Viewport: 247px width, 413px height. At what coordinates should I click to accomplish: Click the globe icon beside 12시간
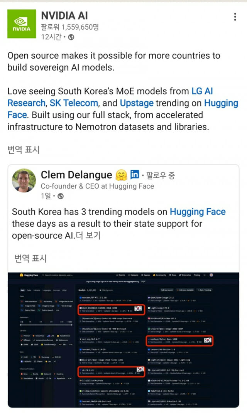tap(71, 37)
